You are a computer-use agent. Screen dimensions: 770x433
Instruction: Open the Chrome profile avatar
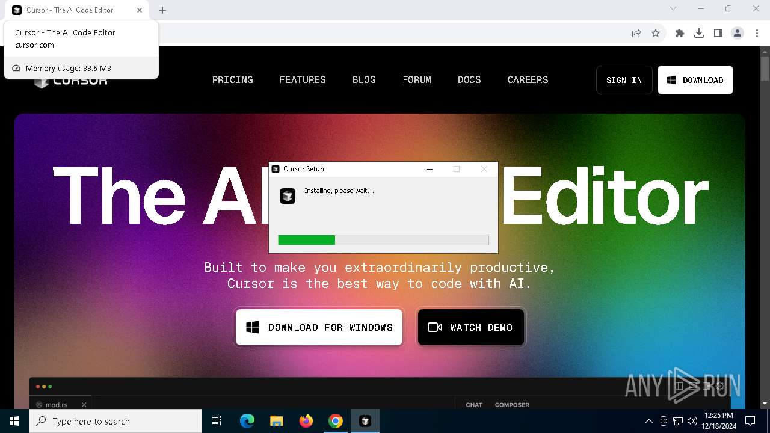(x=738, y=34)
